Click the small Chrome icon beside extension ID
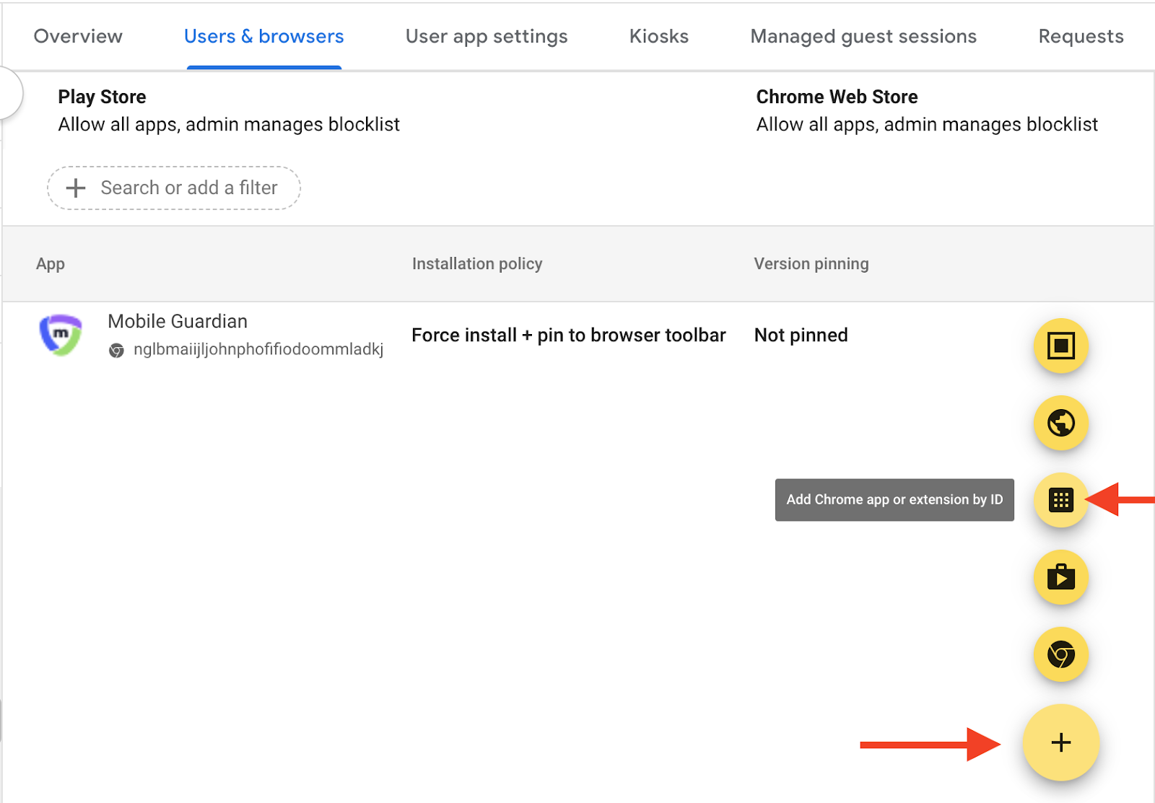The image size is (1155, 803). pos(116,351)
